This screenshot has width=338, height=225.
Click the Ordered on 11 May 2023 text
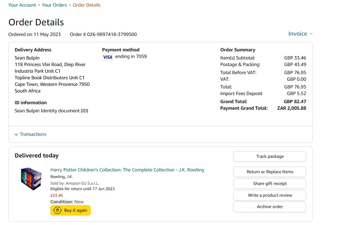35,35
